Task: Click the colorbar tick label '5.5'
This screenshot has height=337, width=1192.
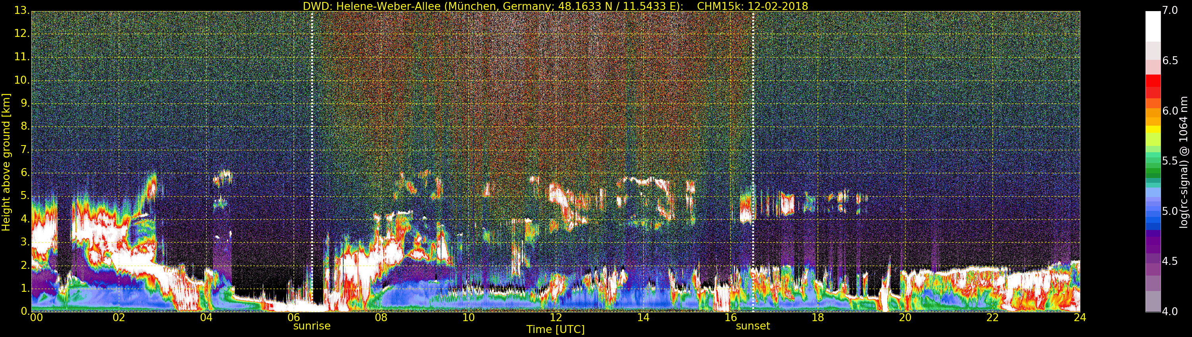Action: (1170, 161)
